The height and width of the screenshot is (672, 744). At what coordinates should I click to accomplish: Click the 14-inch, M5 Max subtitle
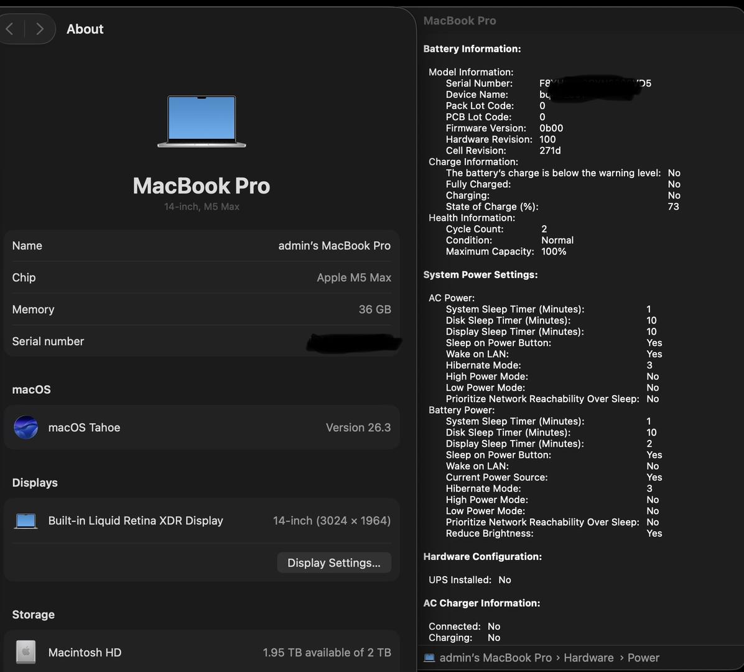202,207
